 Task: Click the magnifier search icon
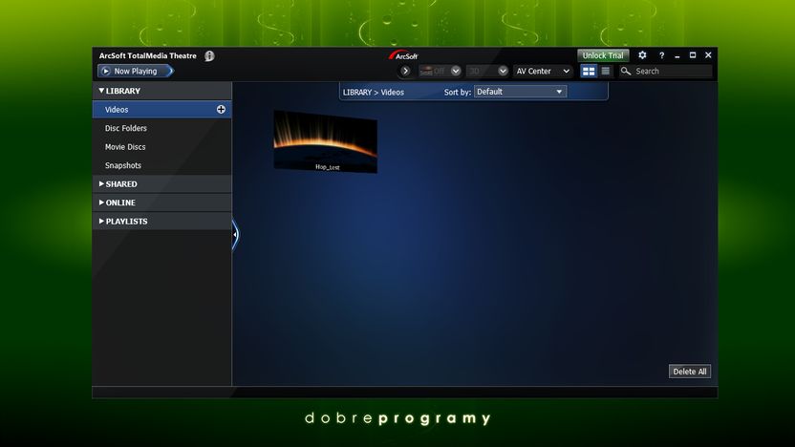click(x=626, y=71)
